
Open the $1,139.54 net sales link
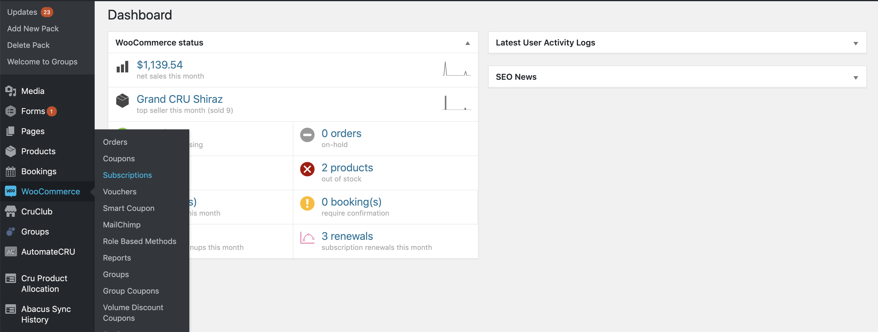point(159,65)
